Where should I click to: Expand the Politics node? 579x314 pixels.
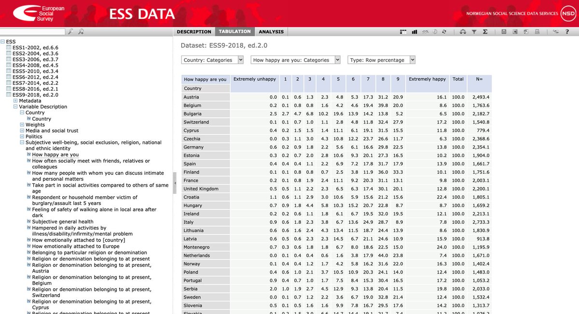coord(22,137)
